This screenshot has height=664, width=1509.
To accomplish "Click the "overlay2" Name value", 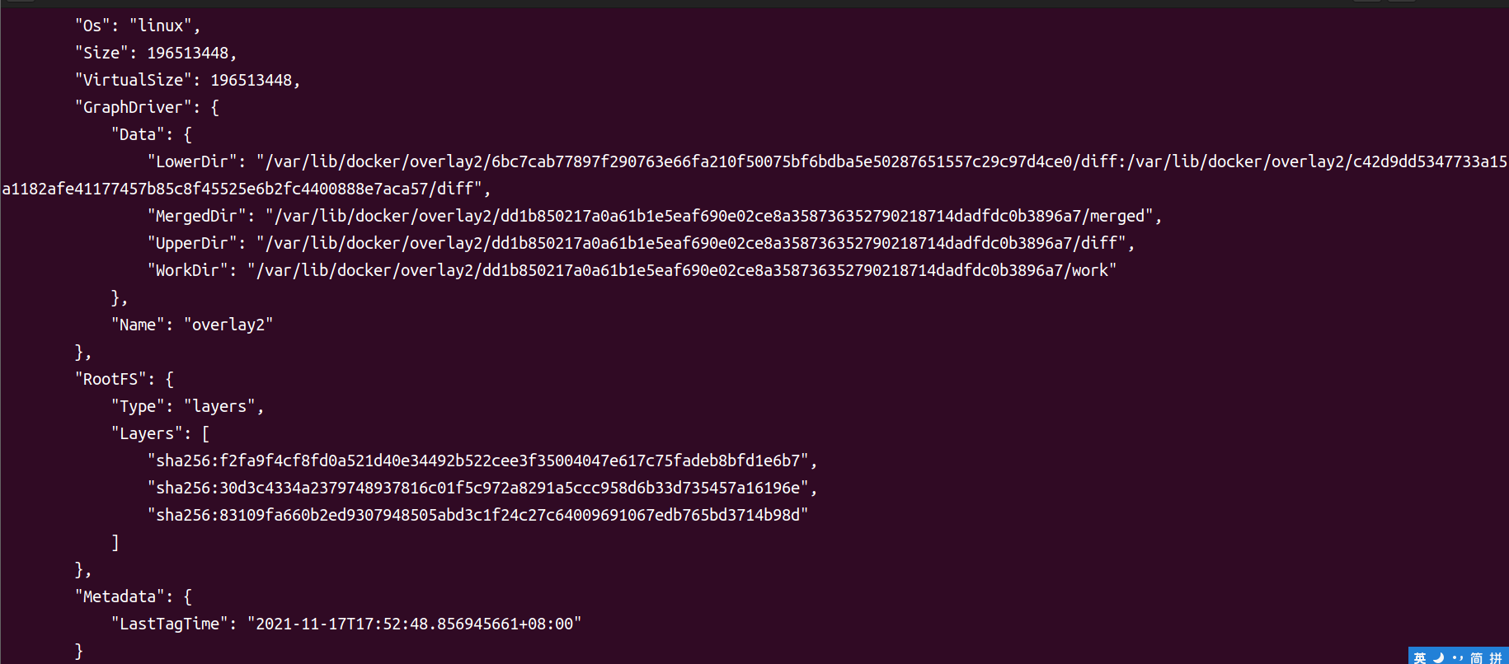I will [x=228, y=325].
